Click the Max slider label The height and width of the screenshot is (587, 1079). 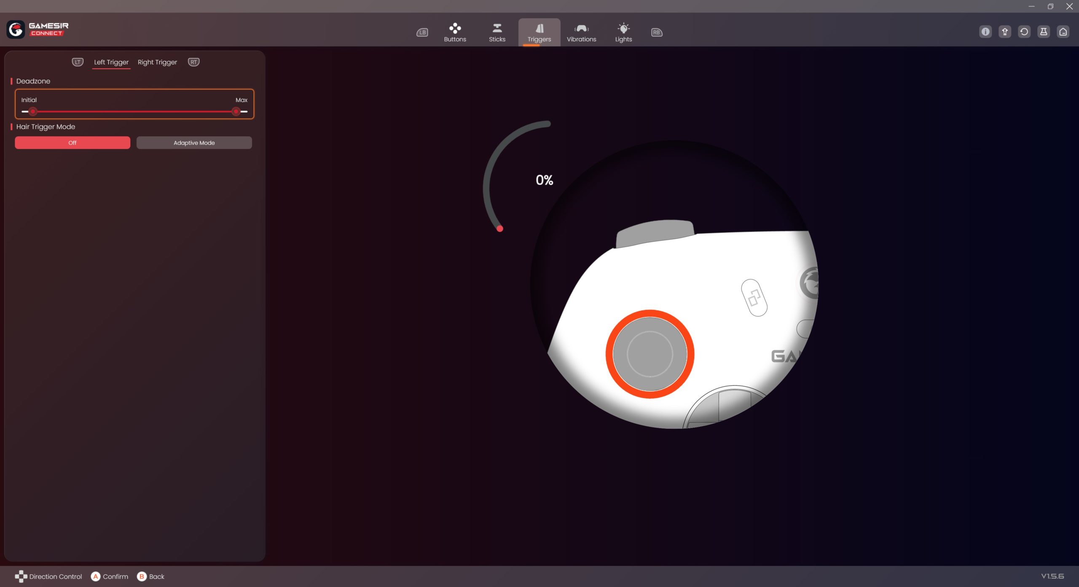coord(241,100)
